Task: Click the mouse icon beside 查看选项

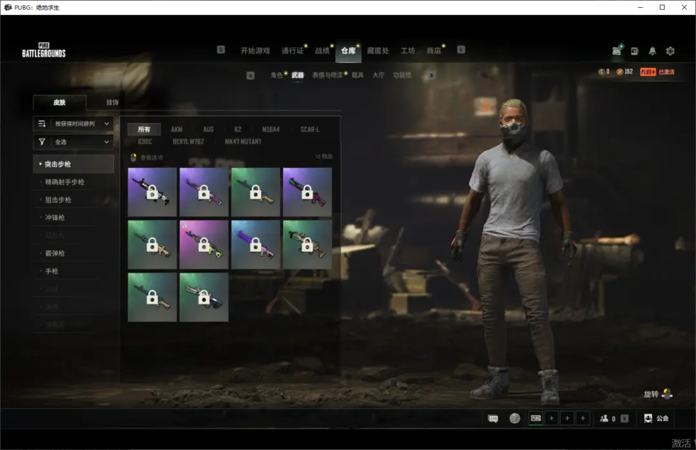Action: click(x=133, y=158)
